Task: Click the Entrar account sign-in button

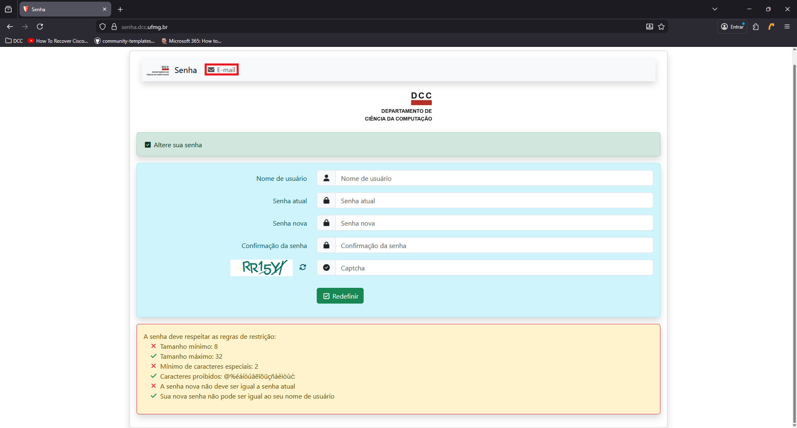Action: tap(732, 27)
